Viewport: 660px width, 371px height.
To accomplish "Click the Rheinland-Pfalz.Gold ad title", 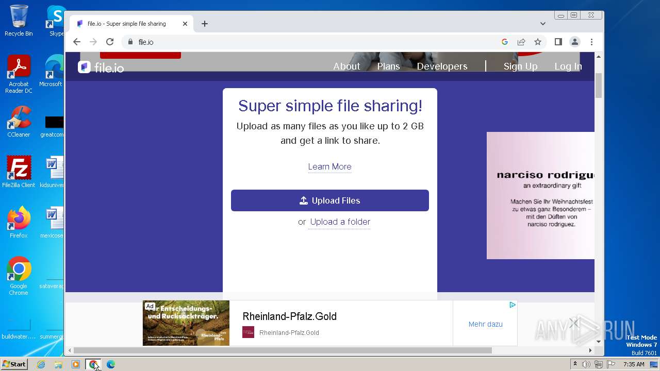I will click(289, 316).
